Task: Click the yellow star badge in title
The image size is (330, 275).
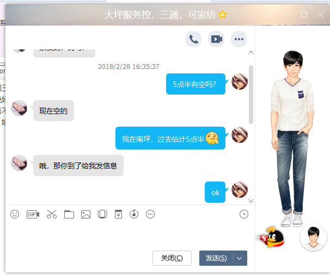Action: [x=223, y=15]
